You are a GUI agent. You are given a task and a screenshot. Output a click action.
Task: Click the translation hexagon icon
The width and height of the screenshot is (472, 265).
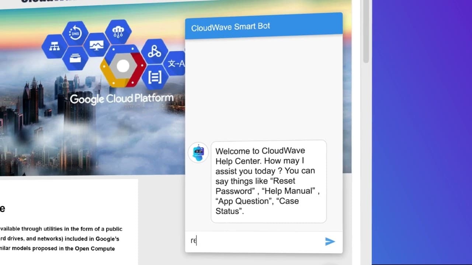(x=176, y=63)
